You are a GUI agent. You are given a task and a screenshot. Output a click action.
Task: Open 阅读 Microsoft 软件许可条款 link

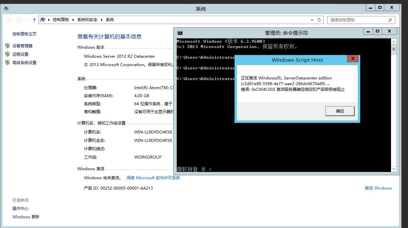[153, 178]
